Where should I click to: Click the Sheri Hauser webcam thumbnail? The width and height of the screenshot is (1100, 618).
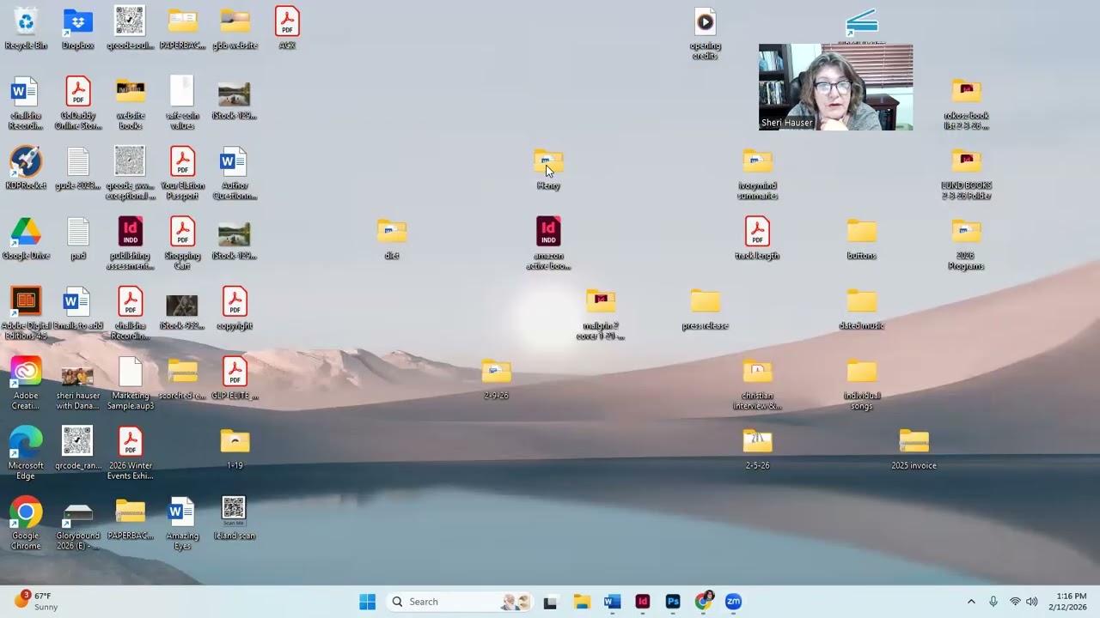835,87
